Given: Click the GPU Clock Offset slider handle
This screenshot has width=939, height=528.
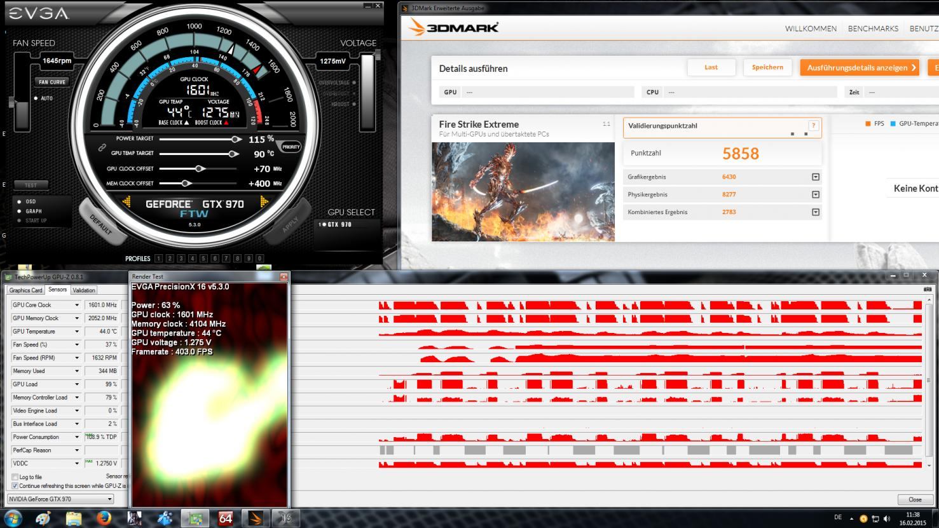Looking at the screenshot, I should click(x=200, y=169).
